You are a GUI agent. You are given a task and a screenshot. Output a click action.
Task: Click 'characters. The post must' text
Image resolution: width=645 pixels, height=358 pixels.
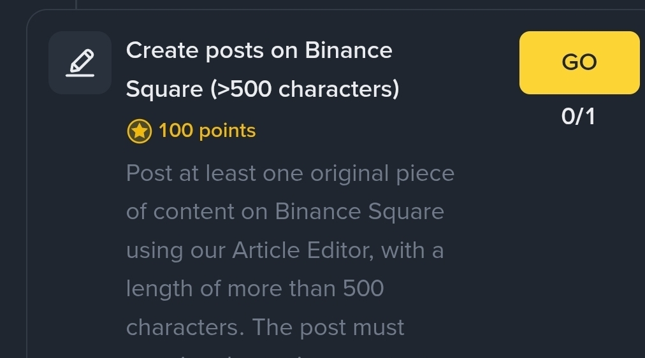(265, 327)
